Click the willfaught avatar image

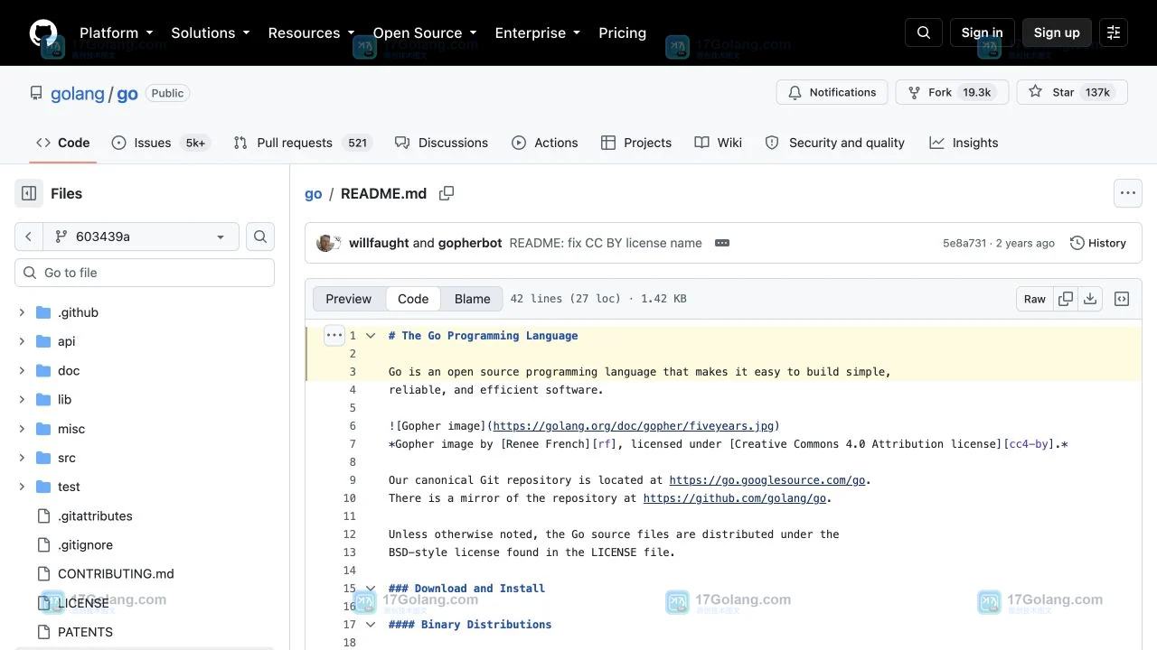pos(326,243)
